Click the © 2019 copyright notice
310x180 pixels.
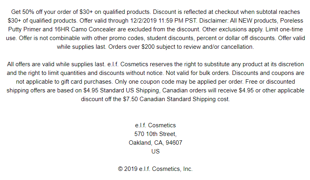tap(155, 169)
